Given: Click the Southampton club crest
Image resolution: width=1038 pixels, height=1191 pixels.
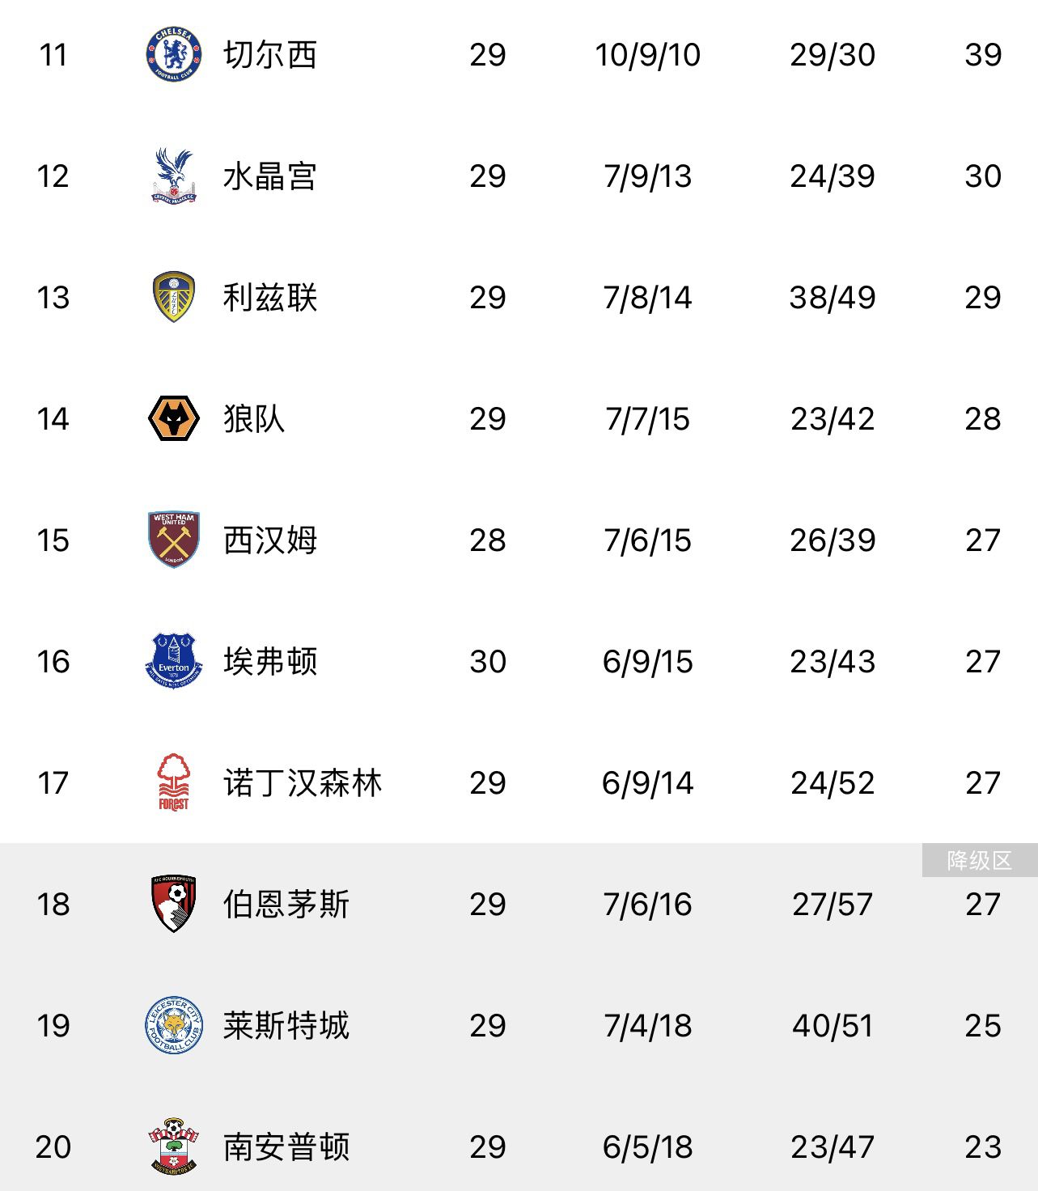Looking at the screenshot, I should click(x=173, y=1146).
